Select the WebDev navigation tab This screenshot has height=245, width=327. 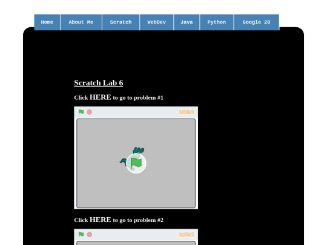[x=157, y=22]
